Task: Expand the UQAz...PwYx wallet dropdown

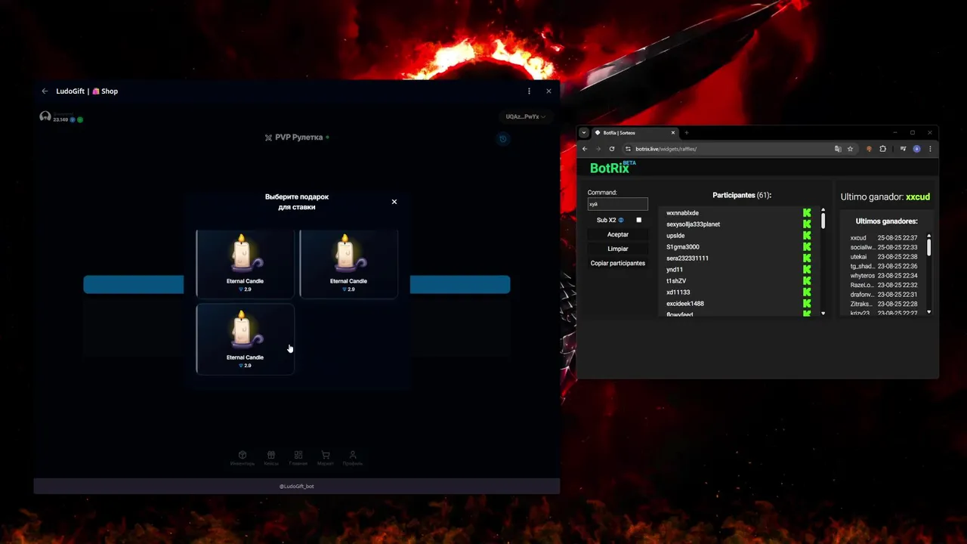Action: 525,117
